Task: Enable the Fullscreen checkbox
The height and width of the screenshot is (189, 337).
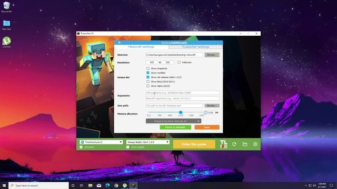Action: point(179,62)
